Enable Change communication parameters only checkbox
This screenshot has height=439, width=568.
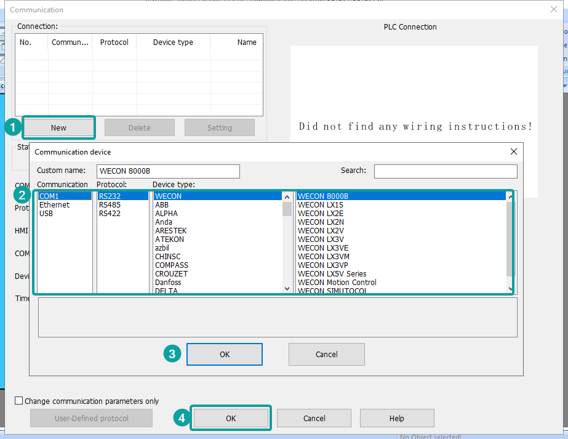(x=19, y=401)
